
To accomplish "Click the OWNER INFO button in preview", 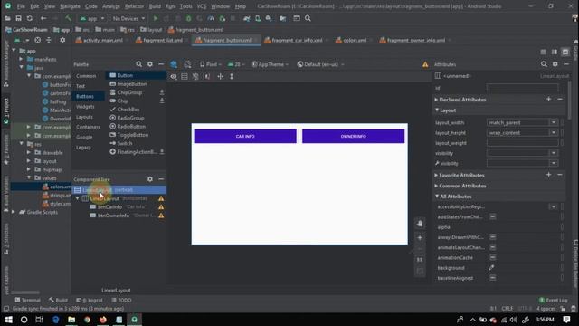I will (354, 136).
